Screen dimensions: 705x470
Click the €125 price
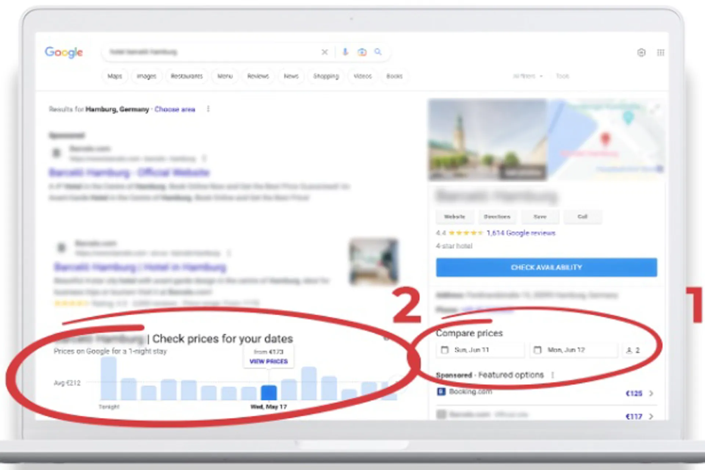634,393
